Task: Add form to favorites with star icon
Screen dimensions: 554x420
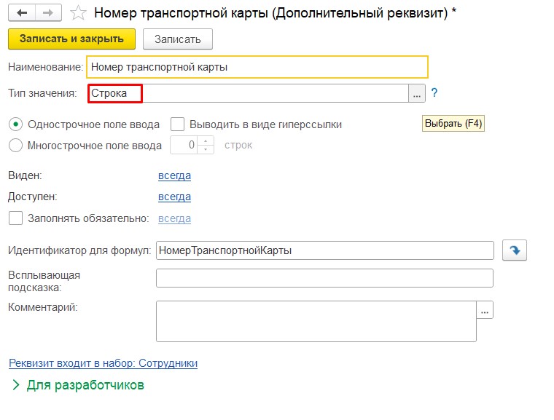Action: click(x=78, y=13)
